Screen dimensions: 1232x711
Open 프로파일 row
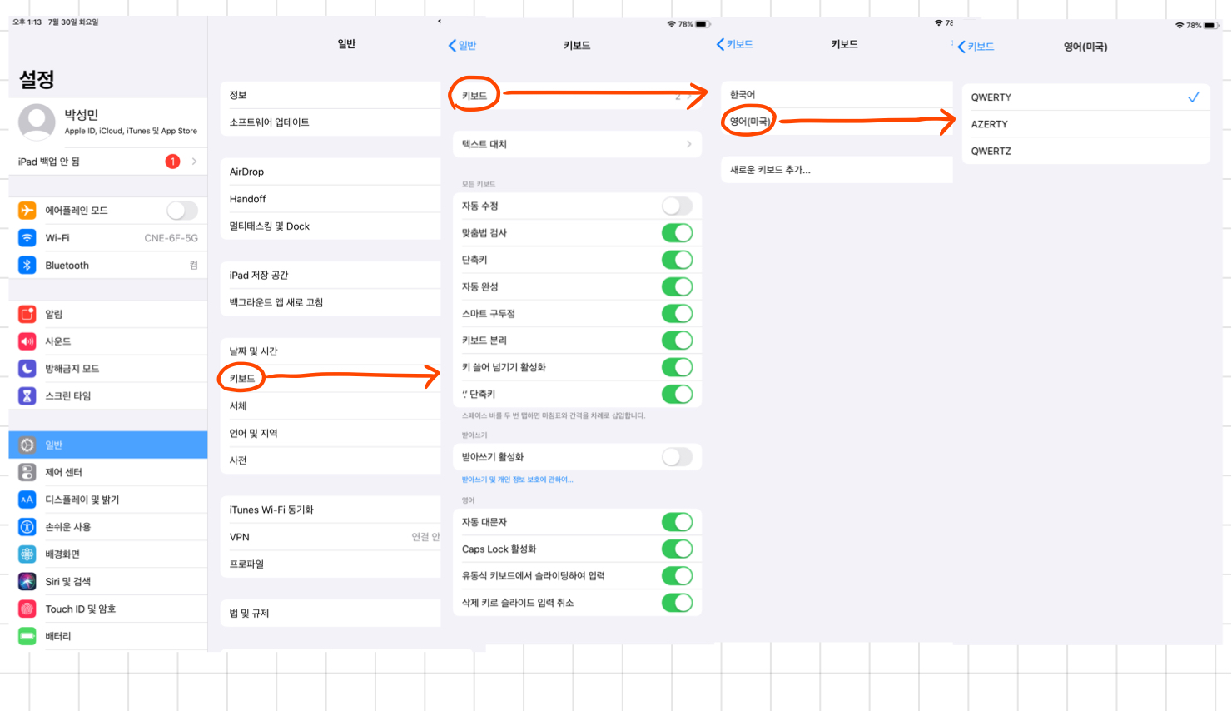point(330,564)
